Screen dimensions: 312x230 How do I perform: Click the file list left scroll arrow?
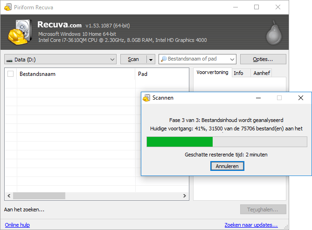9,196
